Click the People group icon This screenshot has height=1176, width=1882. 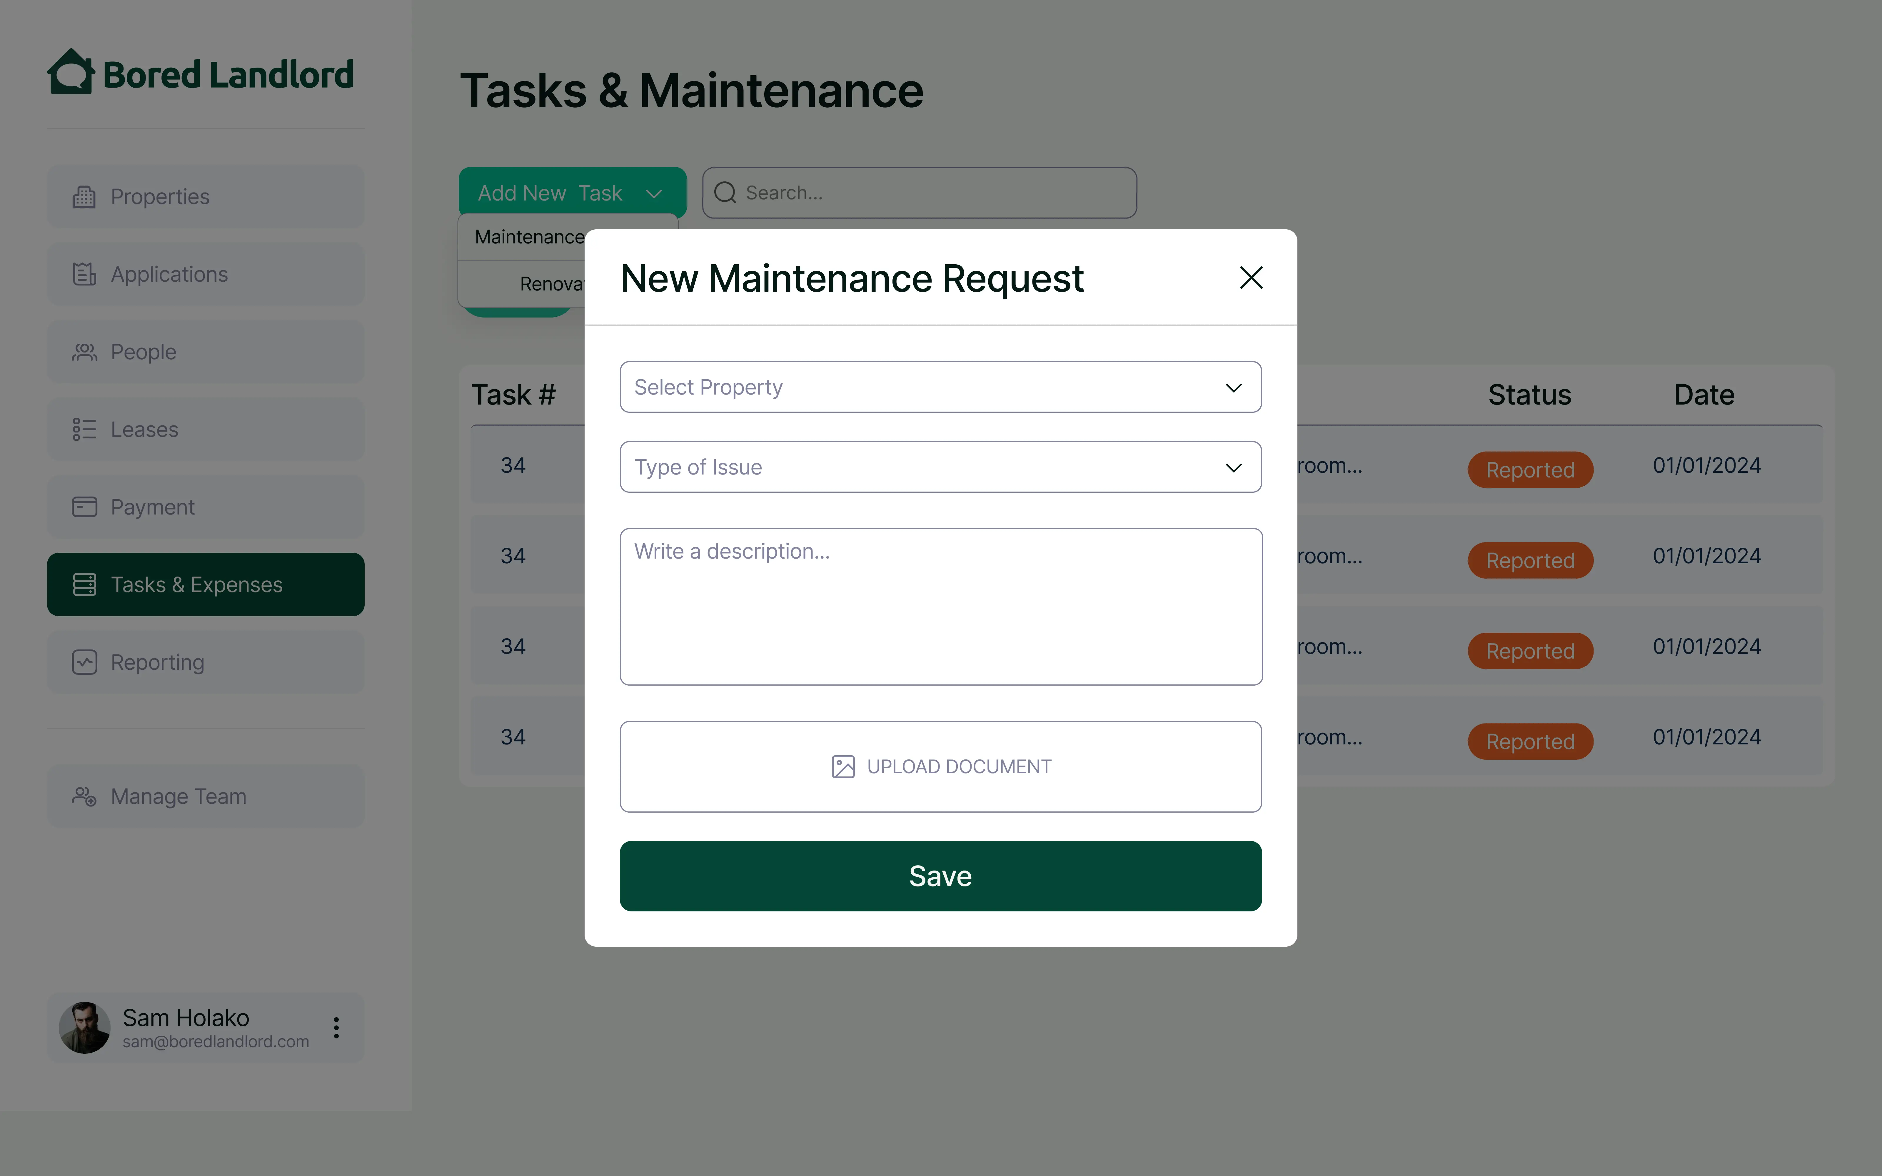tap(84, 352)
